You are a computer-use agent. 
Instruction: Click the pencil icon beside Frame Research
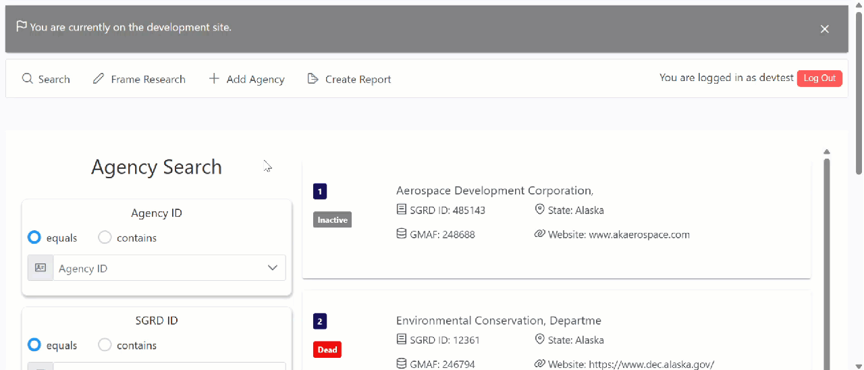click(x=99, y=79)
